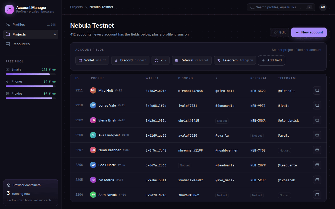335x209 pixels.
Task: Open browser window for Lea Duarte's account
Action: 317,165
